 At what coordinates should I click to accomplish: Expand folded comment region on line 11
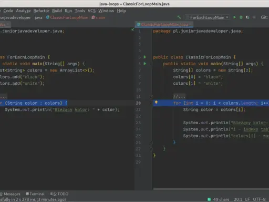[x=151, y=97]
